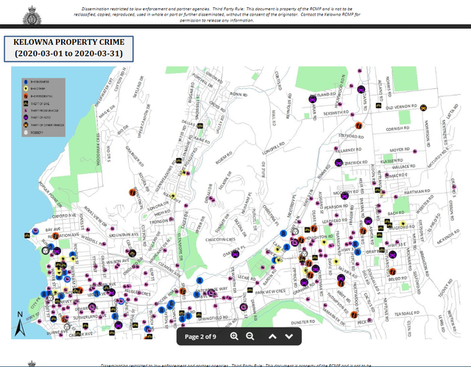Click the blue B&E marker above Enterprise Way
Screen dimensions: 471x367
pos(199,280)
